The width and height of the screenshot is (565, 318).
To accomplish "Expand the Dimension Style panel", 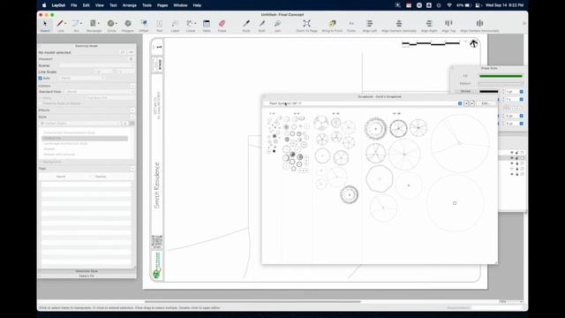I will pos(87,271).
